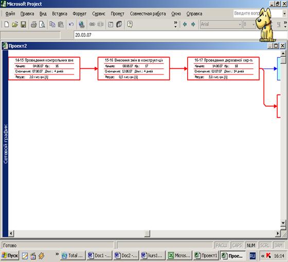Click the Print icon
Image resolution: width=288 pixels, height=262 pixels.
tap(33, 25)
